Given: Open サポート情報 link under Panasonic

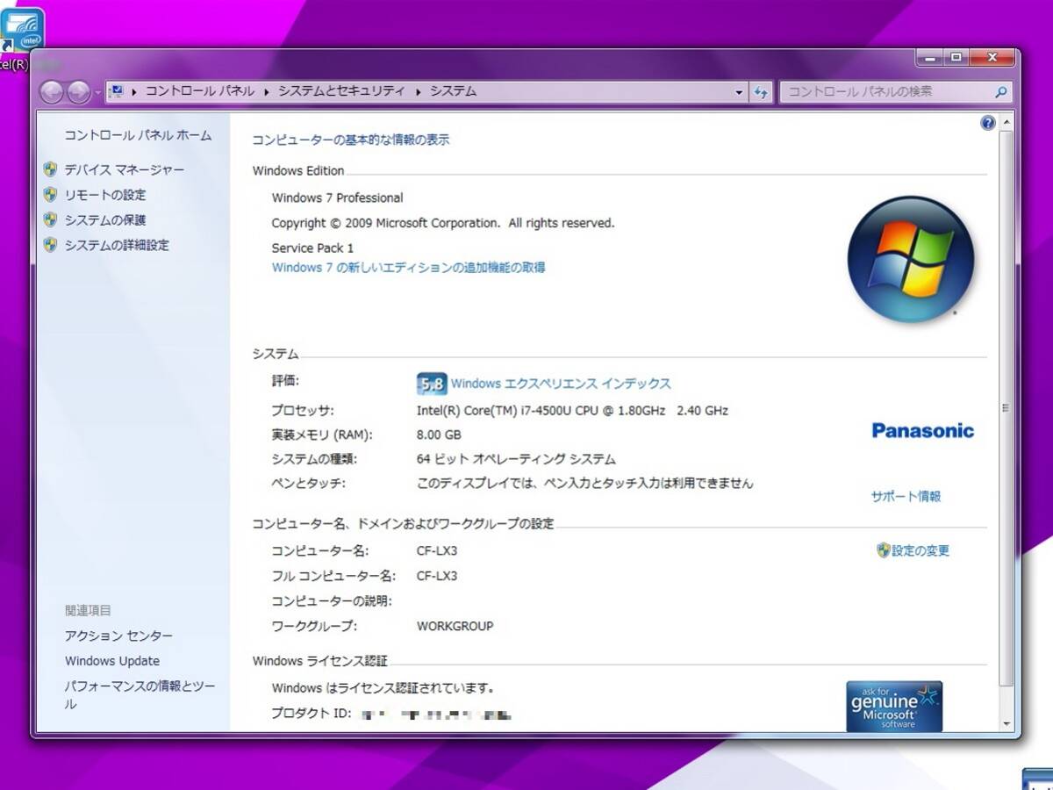Looking at the screenshot, I should 906,496.
